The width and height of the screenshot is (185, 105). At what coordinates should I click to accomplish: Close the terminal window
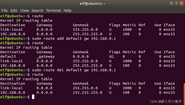181,3
